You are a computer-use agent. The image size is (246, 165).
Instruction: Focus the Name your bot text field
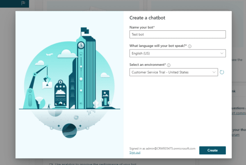pos(177,35)
